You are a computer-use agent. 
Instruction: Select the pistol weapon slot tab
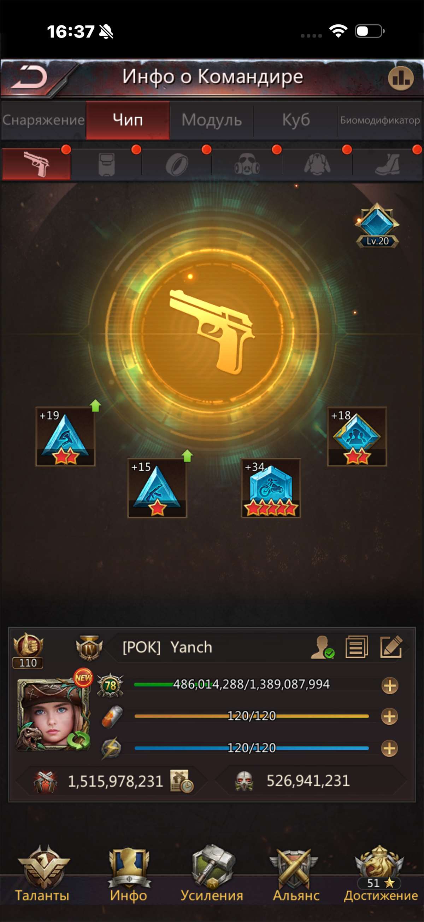[36, 163]
